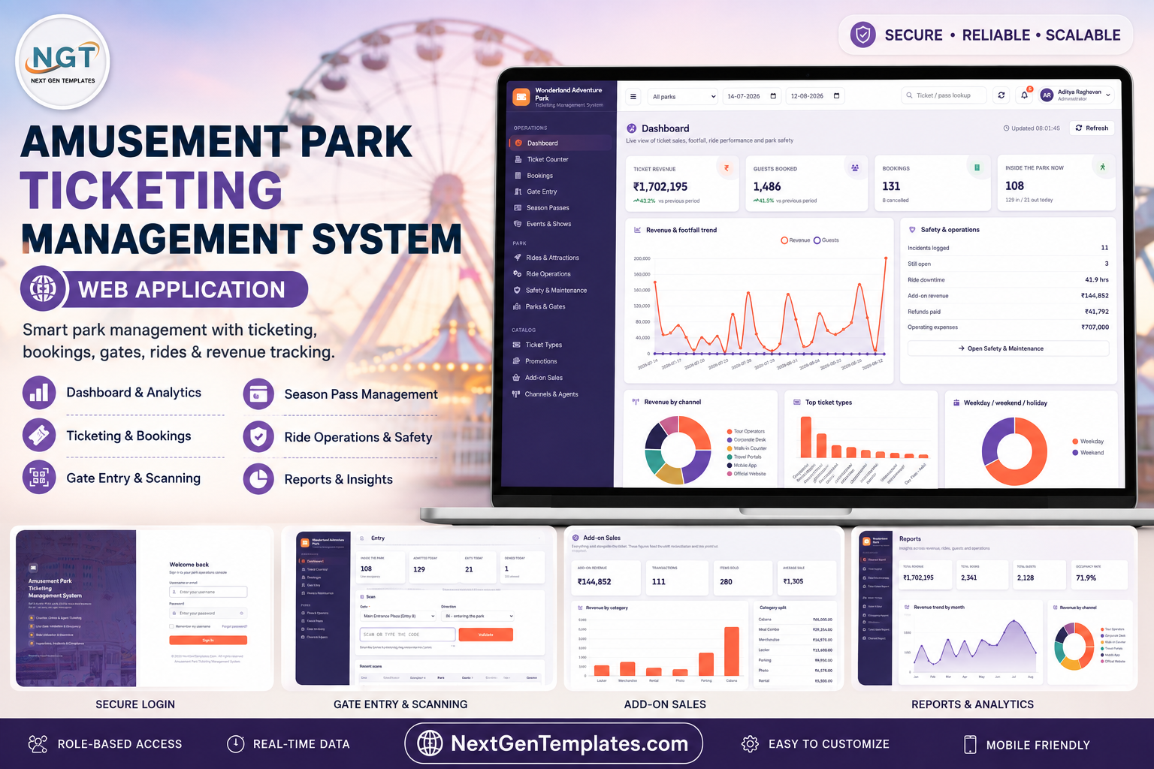The height and width of the screenshot is (769, 1154).
Task: Click the green icon on Bookings card
Action: point(977,167)
